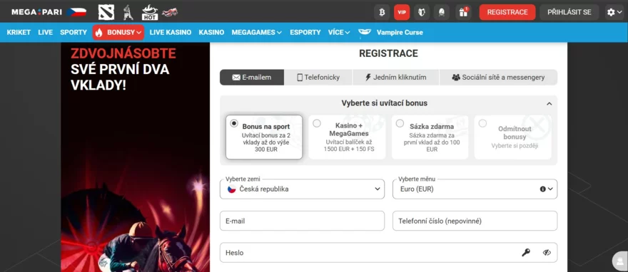Open the gift box bonuses icon
This screenshot has height=272, width=628.
(463, 12)
